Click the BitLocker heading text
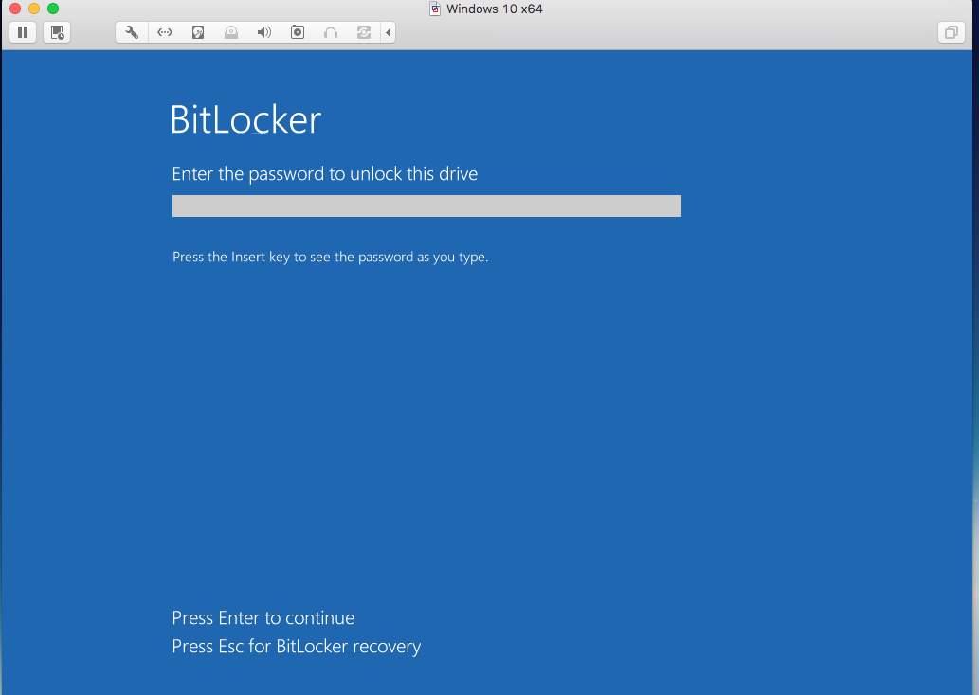979x695 pixels. [x=246, y=119]
